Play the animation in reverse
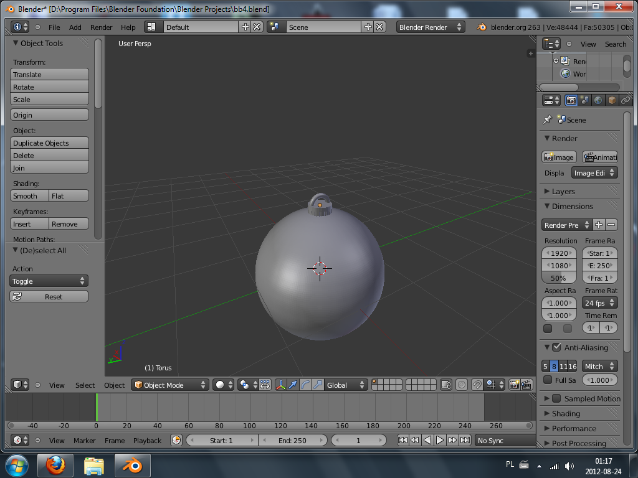The height and width of the screenshot is (478, 638). [x=427, y=440]
